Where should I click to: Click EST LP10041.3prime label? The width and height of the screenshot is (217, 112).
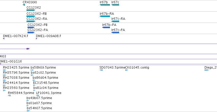coord(49,93)
